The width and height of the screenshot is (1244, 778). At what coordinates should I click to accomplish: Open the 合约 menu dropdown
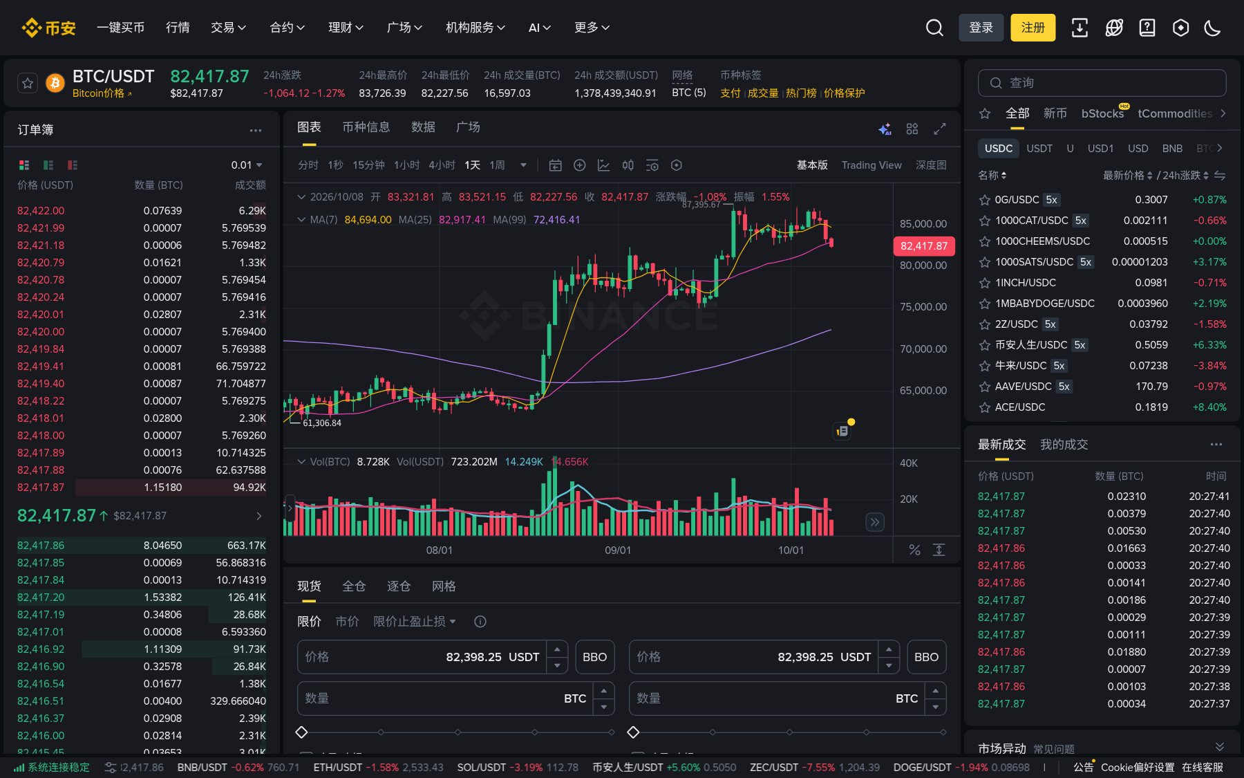pyautogui.click(x=287, y=28)
